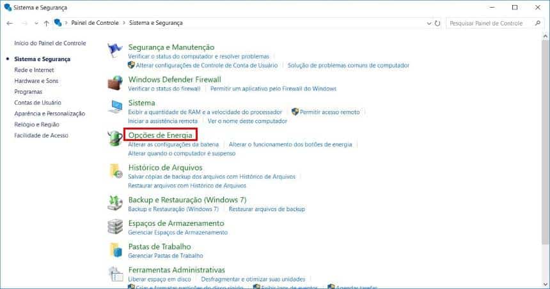This screenshot has height=289, width=550.
Task: Click Exibir a quantidade de RAM link
Action: [205, 112]
